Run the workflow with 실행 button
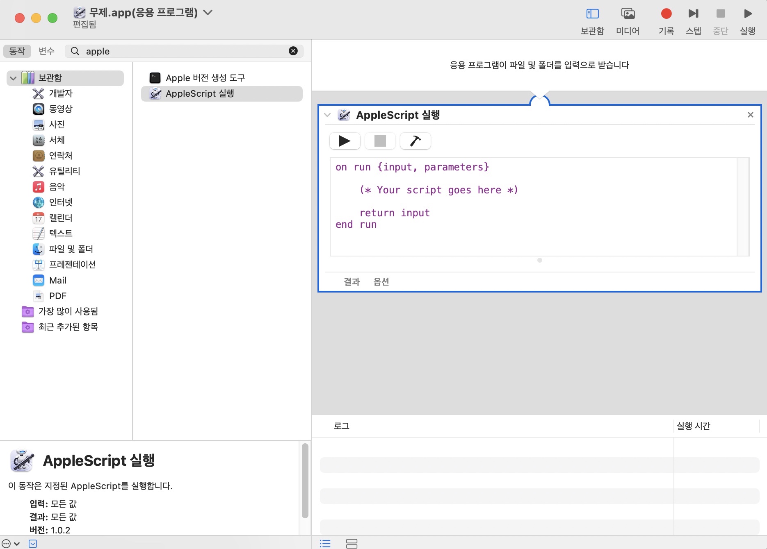 748,21
